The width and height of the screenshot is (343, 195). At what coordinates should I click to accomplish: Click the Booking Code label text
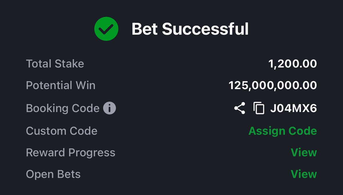pyautogui.click(x=63, y=108)
